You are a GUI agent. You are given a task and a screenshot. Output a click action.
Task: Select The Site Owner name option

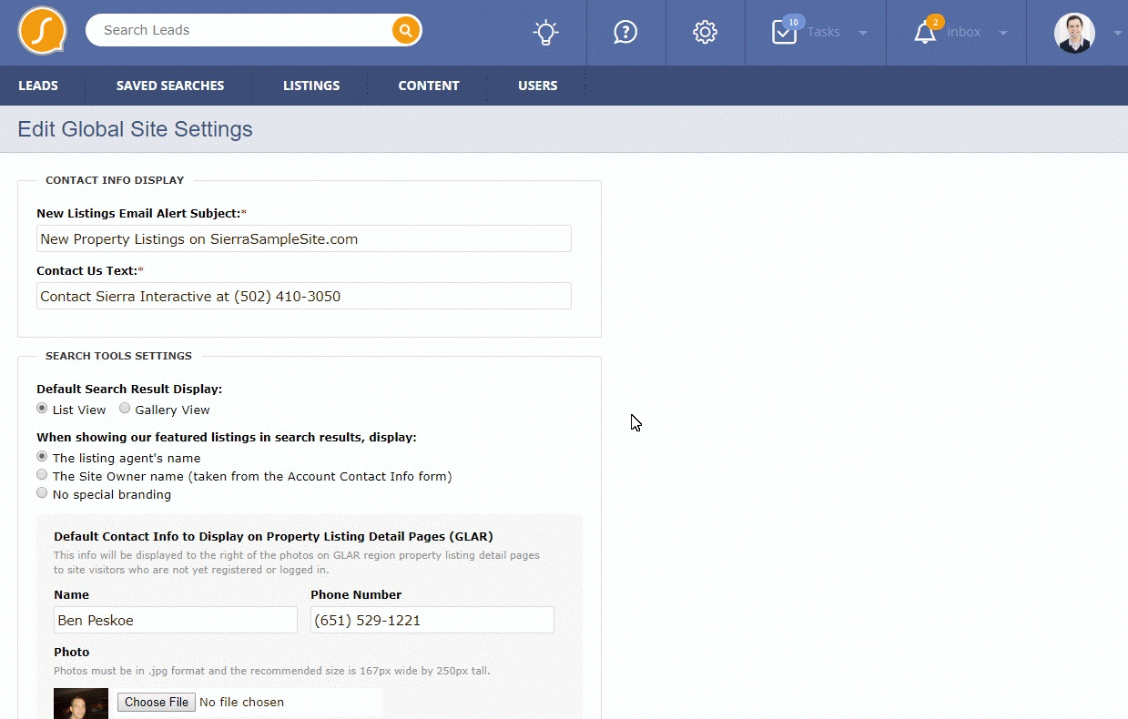point(42,475)
